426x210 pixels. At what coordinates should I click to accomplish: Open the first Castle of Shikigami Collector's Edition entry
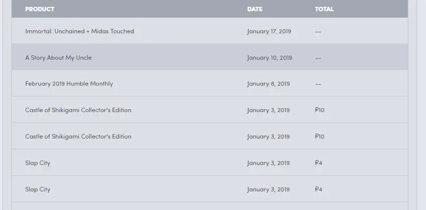78,110
